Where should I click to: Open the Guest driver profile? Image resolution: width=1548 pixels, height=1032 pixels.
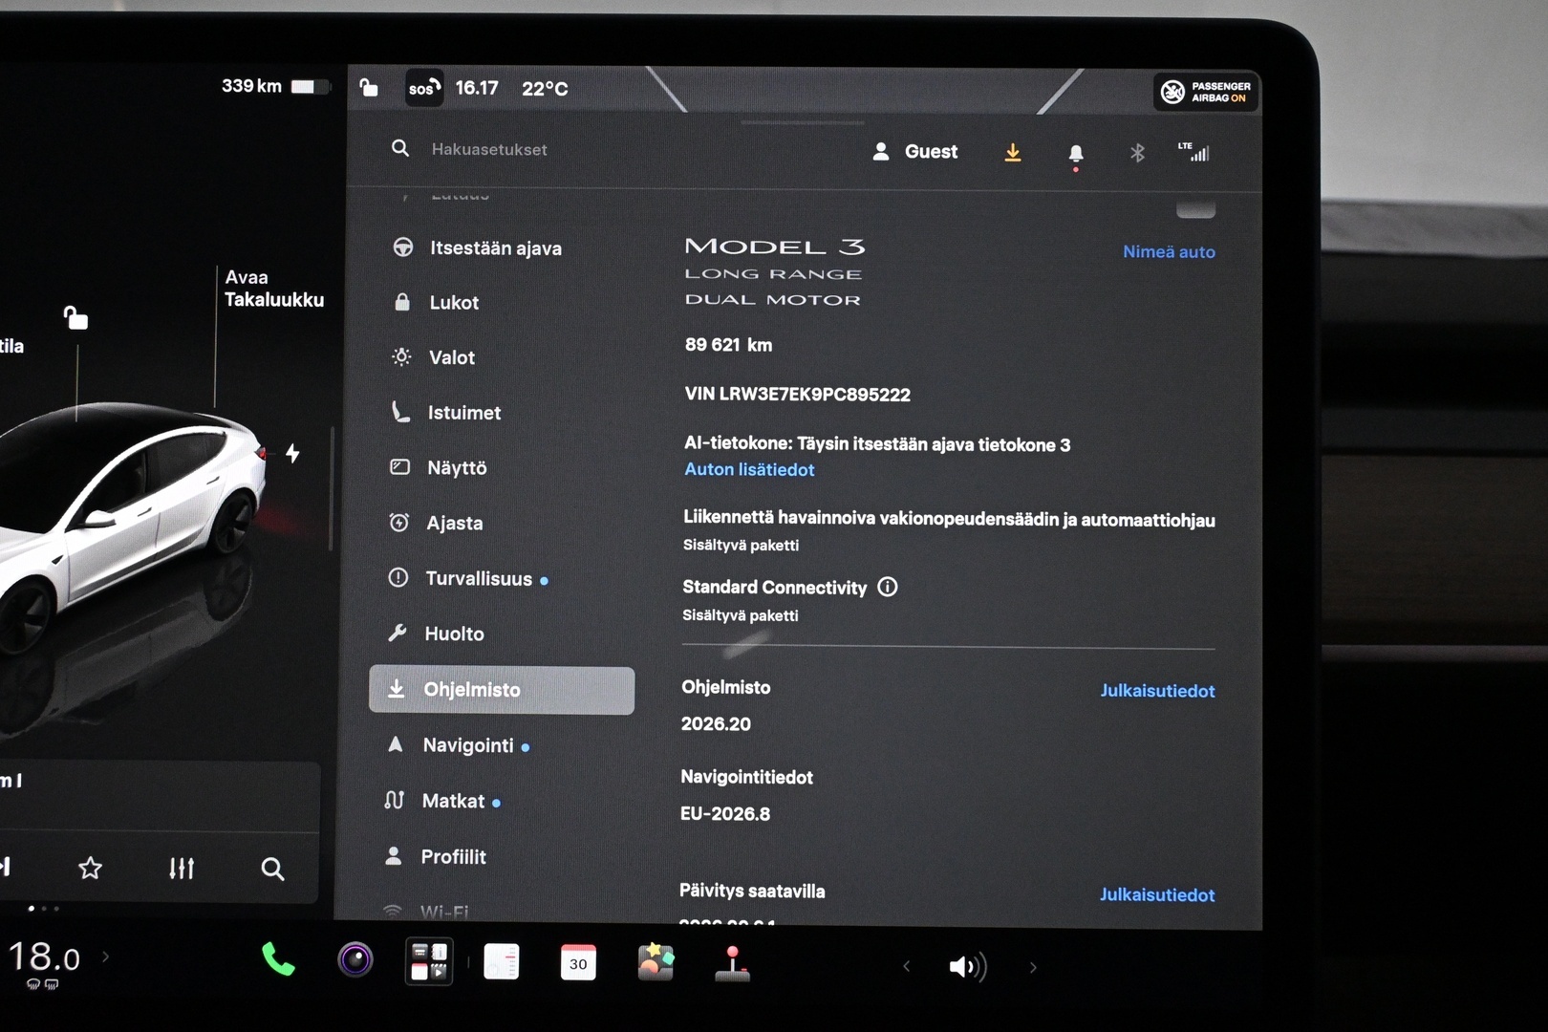point(915,151)
